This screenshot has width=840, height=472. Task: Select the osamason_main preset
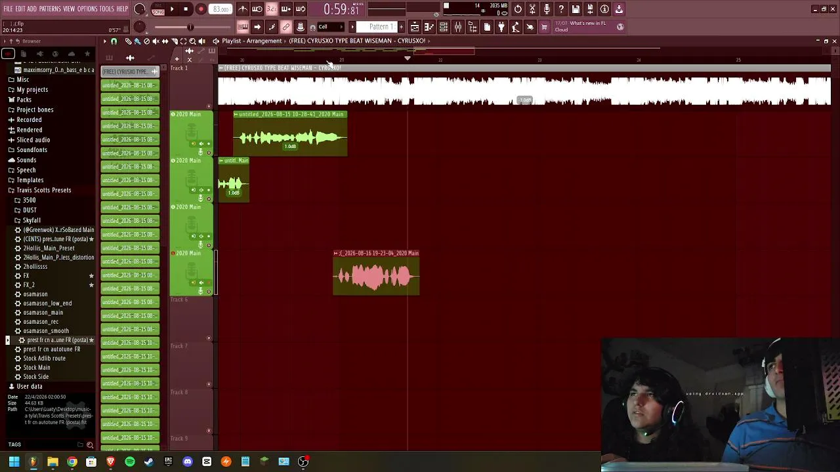[43, 313]
